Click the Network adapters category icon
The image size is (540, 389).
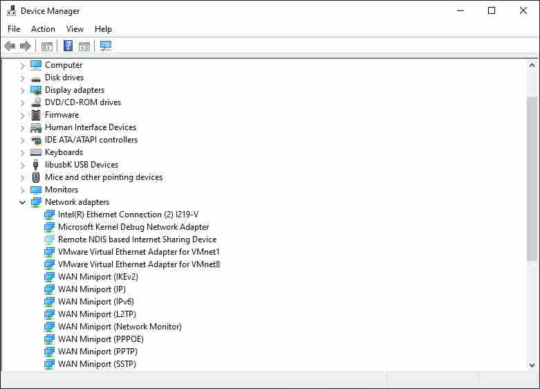coord(36,202)
